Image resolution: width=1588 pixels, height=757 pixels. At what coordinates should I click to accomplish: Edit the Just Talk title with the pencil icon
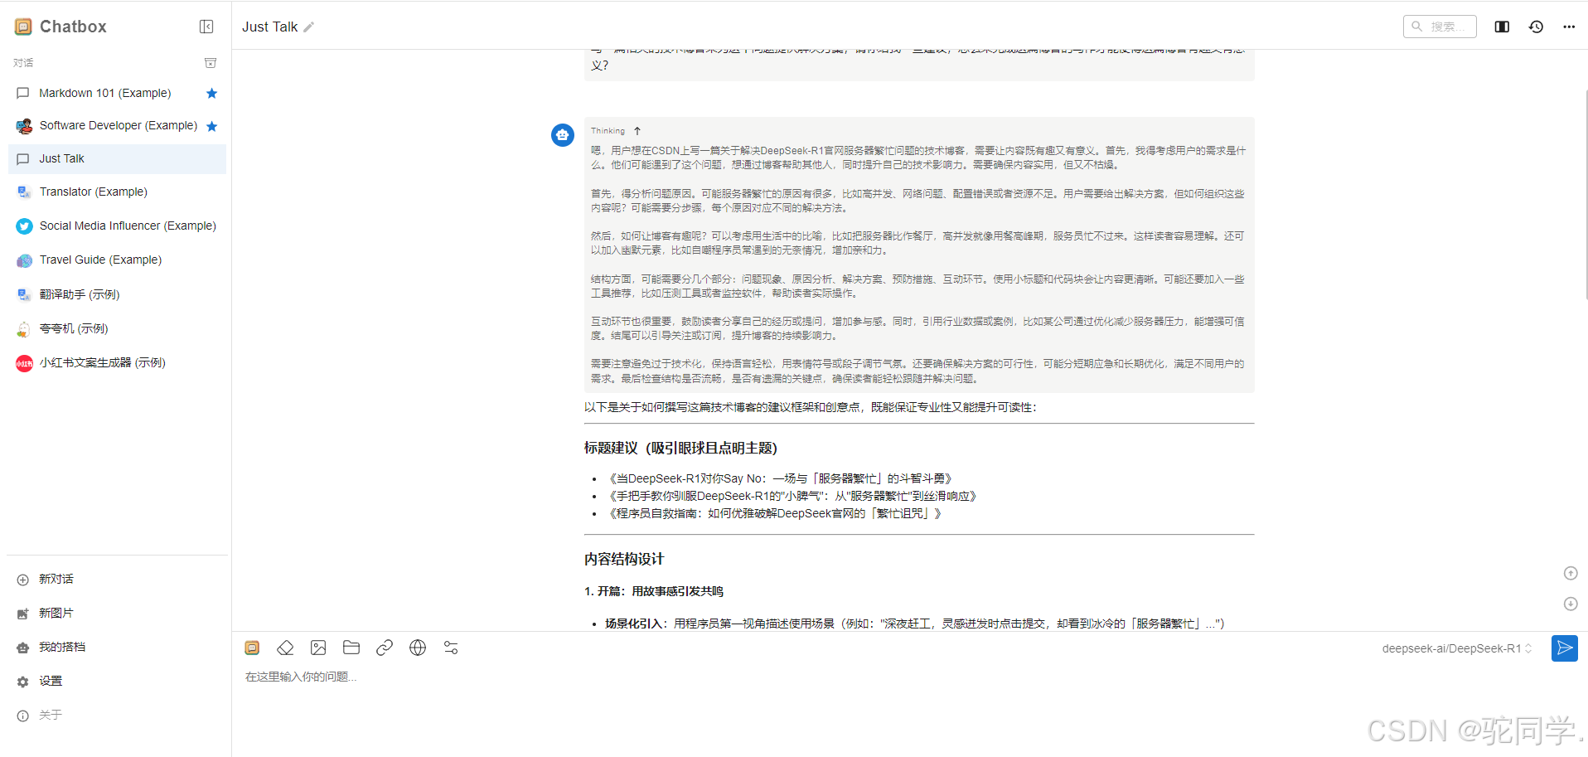click(309, 27)
